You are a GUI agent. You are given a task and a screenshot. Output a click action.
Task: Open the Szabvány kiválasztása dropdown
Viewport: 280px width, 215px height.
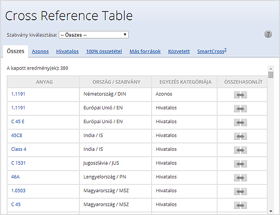[x=93, y=35]
